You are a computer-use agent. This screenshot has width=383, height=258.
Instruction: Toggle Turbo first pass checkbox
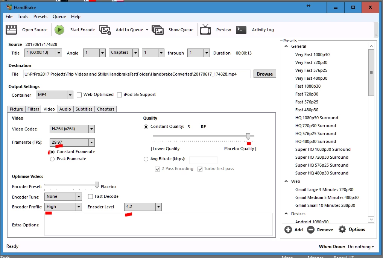coord(200,169)
